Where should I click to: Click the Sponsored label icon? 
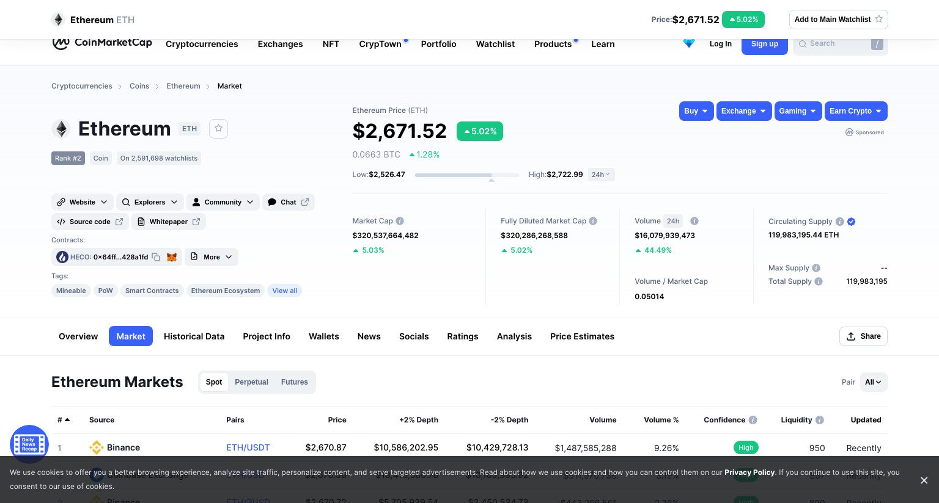tap(849, 132)
